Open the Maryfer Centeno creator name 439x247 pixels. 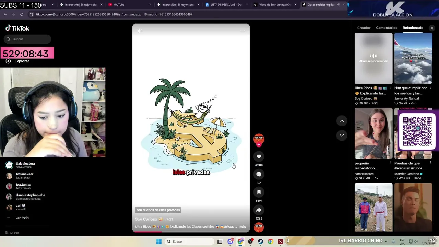(407, 174)
